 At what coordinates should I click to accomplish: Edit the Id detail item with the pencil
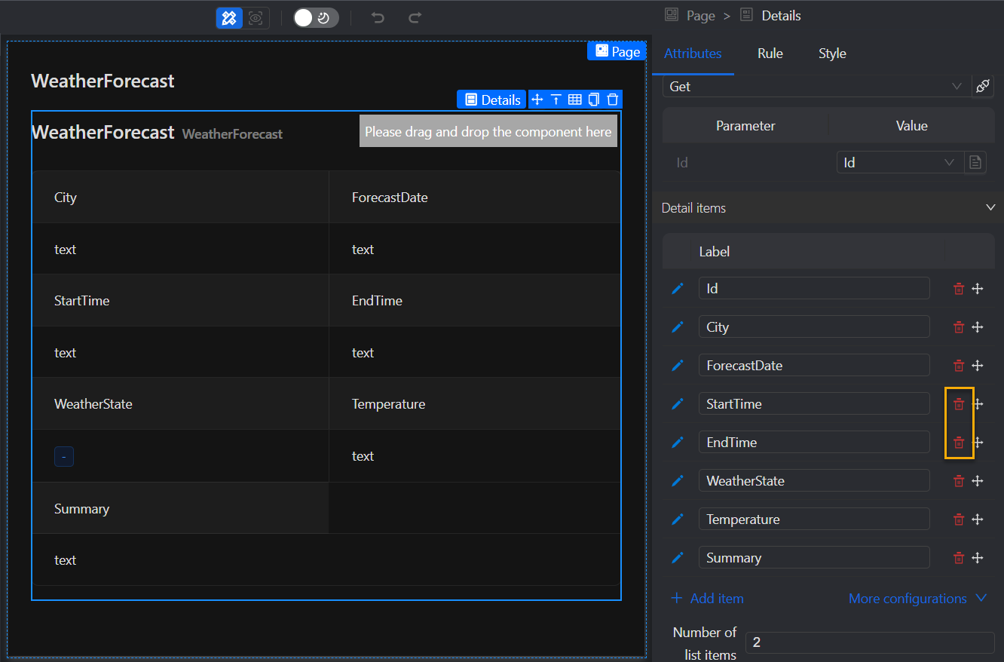[678, 288]
